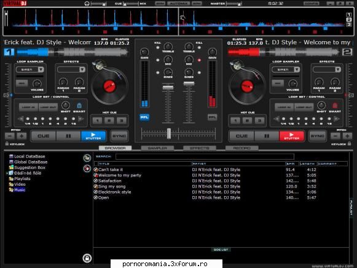Click left channel volume fader

click(x=168, y=88)
